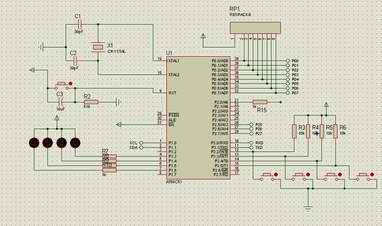
Task: Toggle the reset push button's red latch dot
Action: click(71, 83)
